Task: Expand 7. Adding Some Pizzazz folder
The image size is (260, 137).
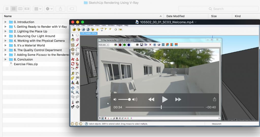Action: coord(6,55)
